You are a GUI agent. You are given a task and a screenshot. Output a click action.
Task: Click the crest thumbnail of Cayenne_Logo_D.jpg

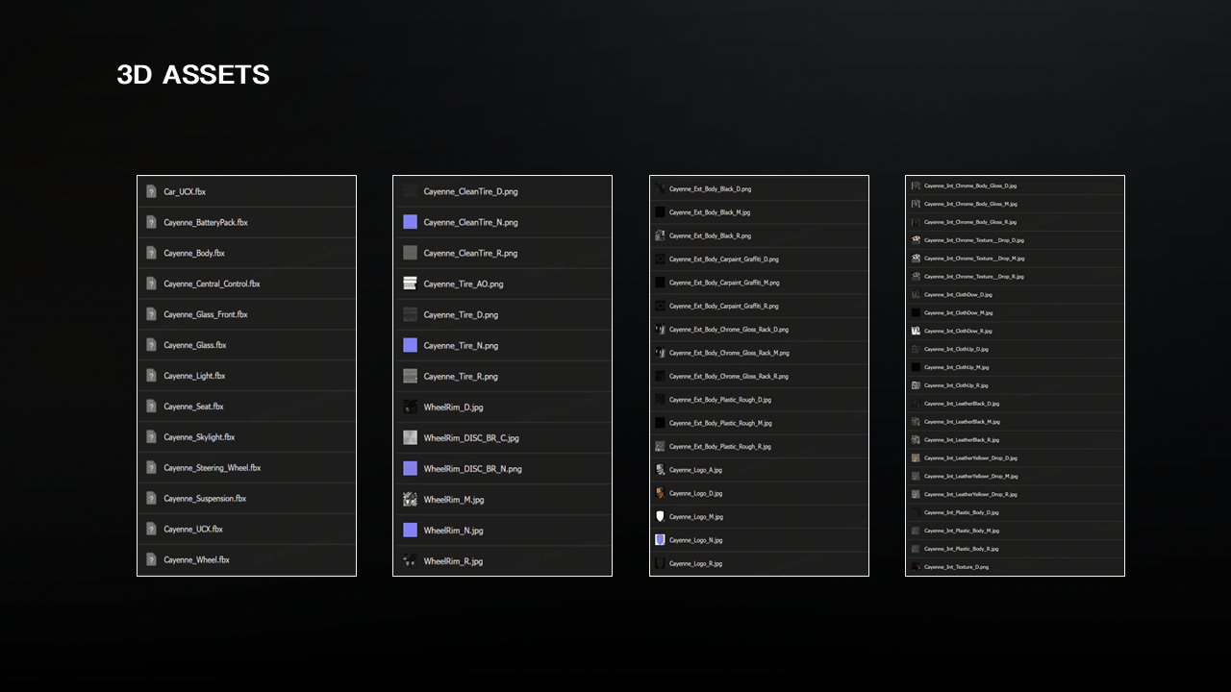pos(660,493)
